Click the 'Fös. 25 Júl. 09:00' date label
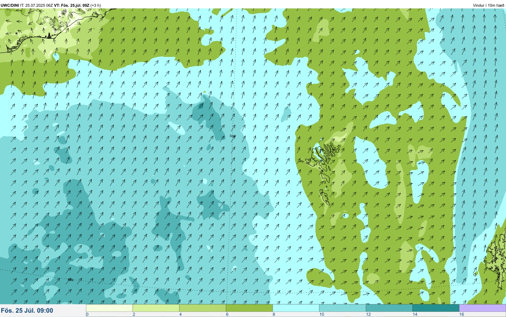506x317 pixels. (27, 311)
